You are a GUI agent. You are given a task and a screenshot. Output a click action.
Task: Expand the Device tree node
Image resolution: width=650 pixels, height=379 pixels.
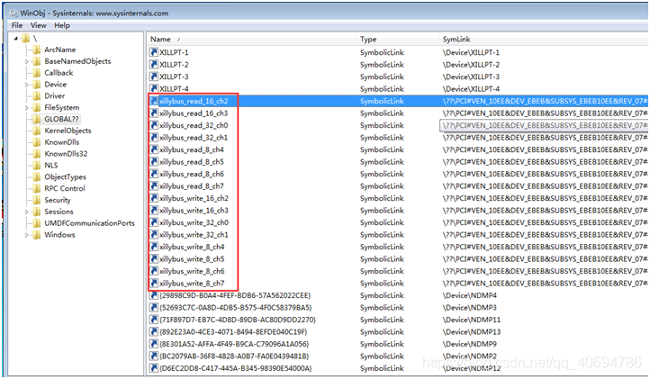tap(27, 85)
